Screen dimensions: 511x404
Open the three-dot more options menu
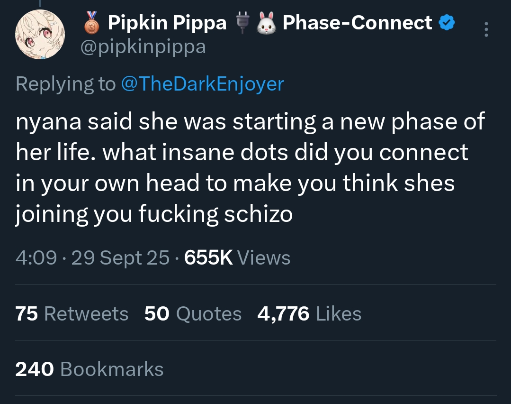click(486, 29)
